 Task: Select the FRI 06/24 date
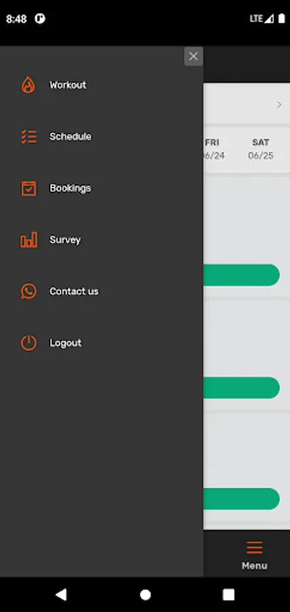(214, 149)
